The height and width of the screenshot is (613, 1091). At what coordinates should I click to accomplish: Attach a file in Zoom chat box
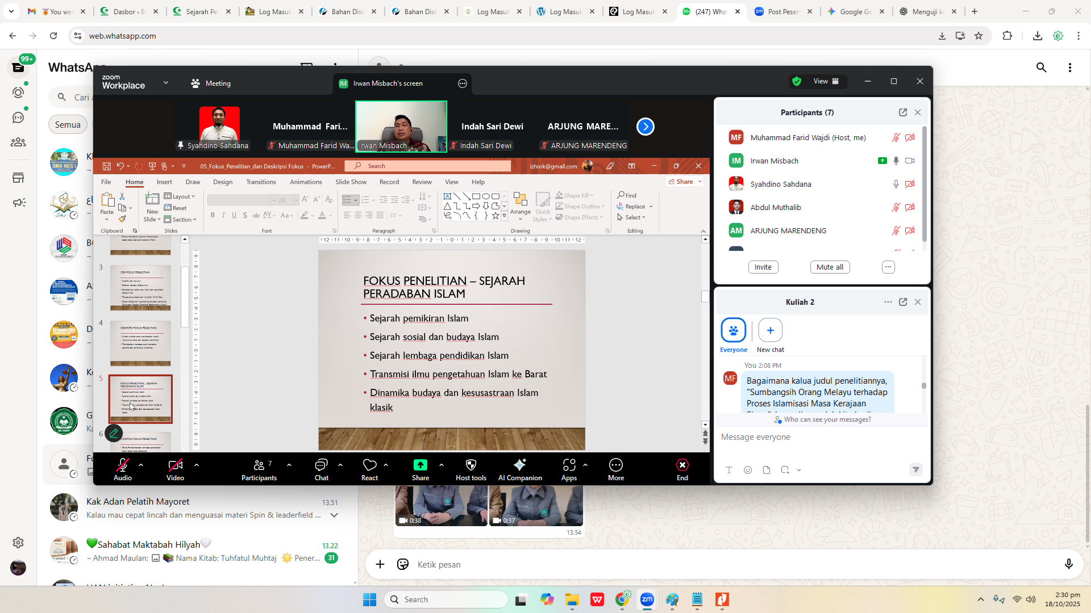click(x=767, y=470)
